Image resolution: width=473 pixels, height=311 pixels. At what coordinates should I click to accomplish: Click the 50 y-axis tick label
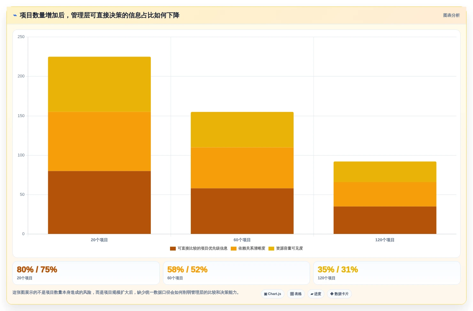(22, 195)
